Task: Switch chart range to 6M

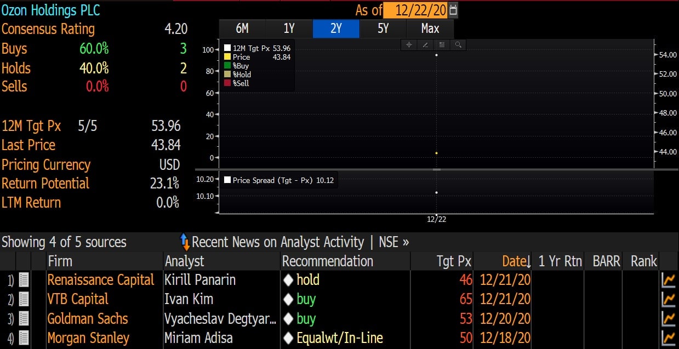Action: click(242, 28)
